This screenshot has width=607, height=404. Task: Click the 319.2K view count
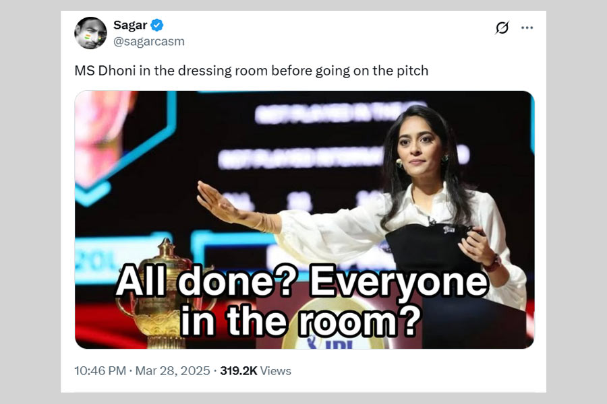(238, 371)
